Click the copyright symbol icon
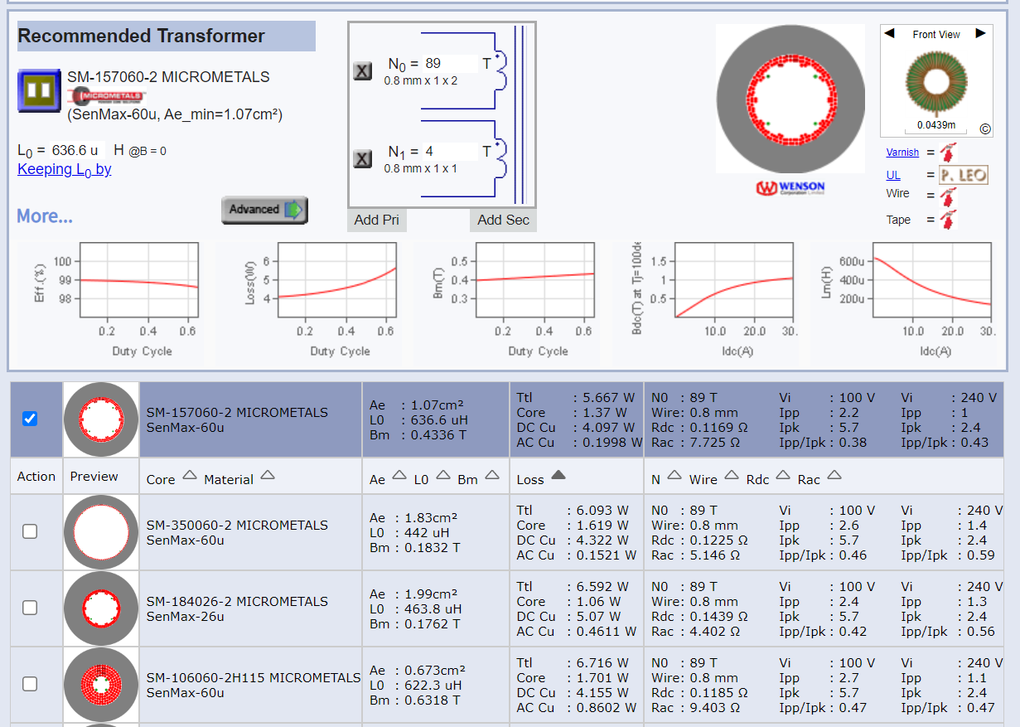 coord(985,128)
